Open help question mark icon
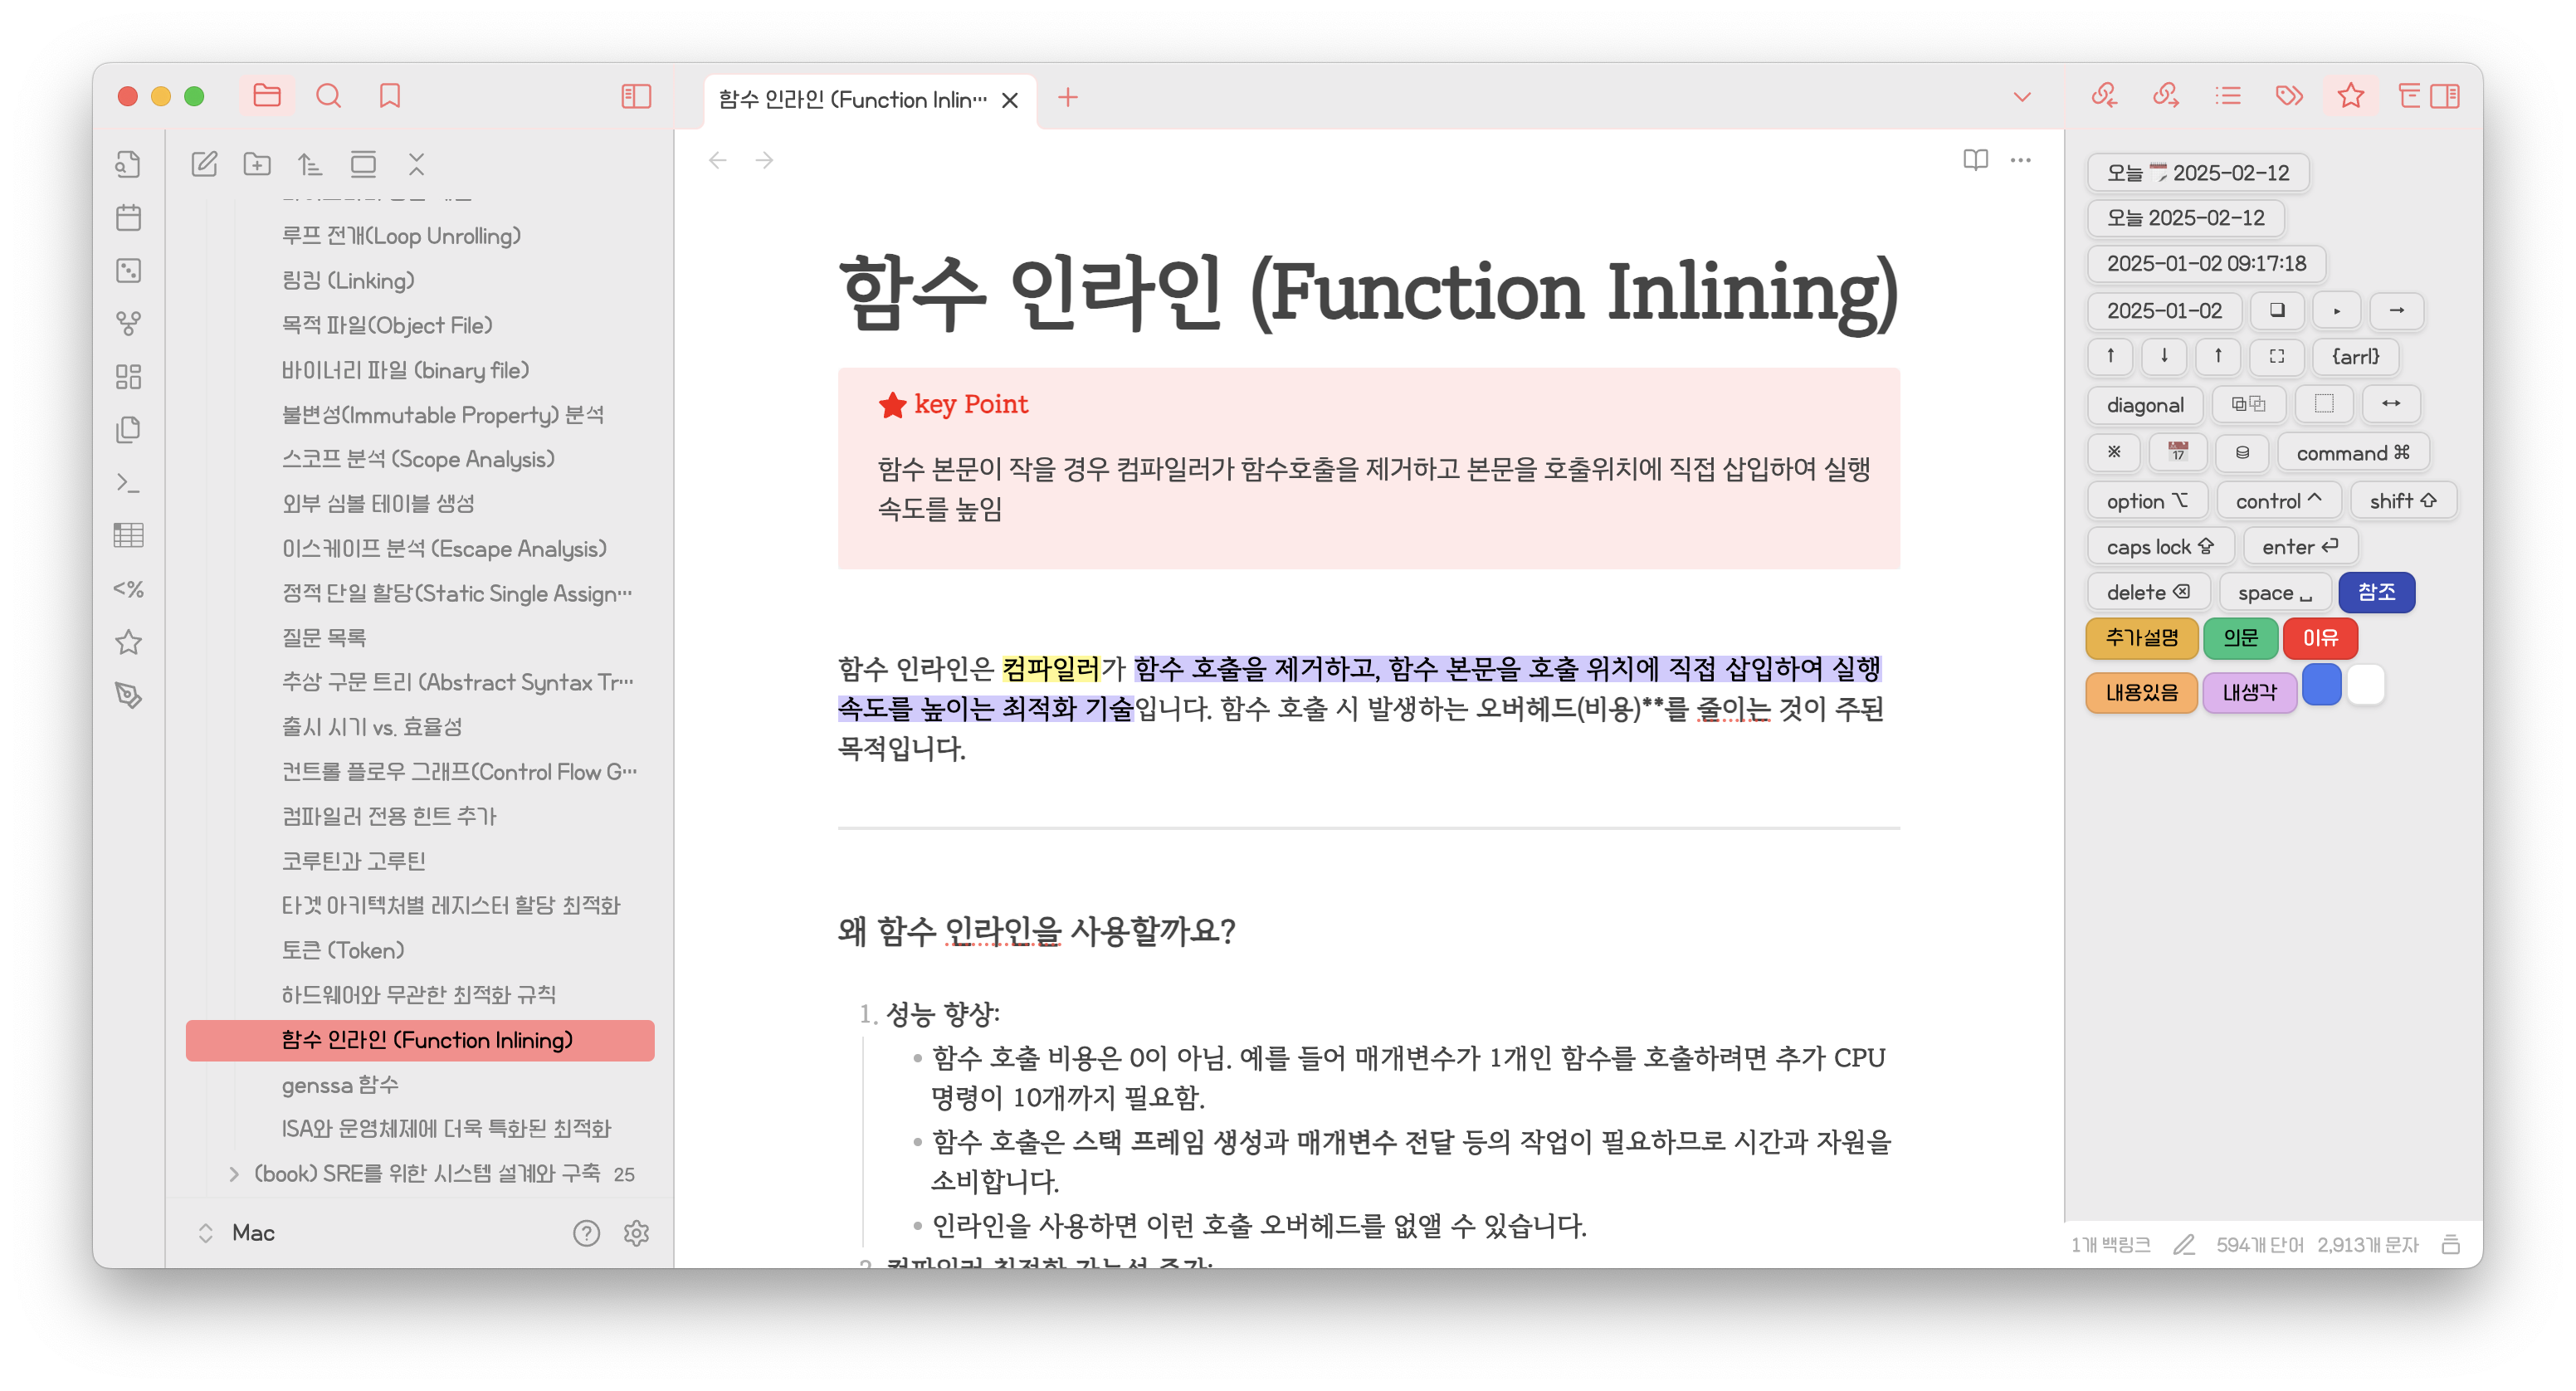 tap(587, 1233)
